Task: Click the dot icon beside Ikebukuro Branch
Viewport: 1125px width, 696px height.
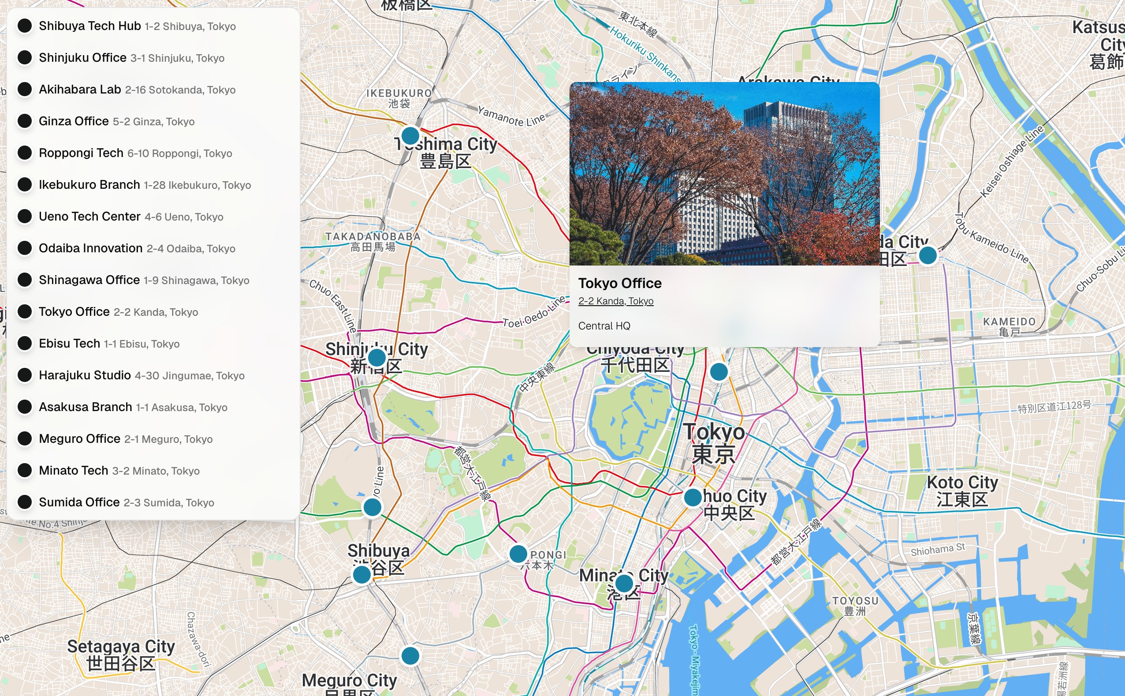Action: pos(25,185)
